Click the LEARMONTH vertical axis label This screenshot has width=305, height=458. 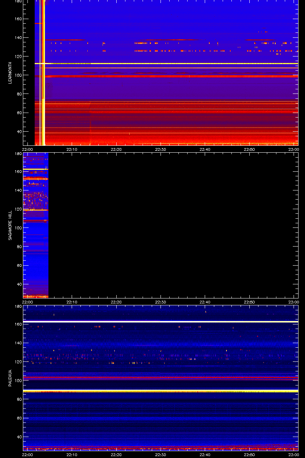coord(10,73)
